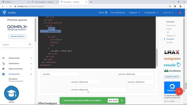Click the Avatars nav item
The height and width of the screenshot is (105, 187).
[x=11, y=102]
